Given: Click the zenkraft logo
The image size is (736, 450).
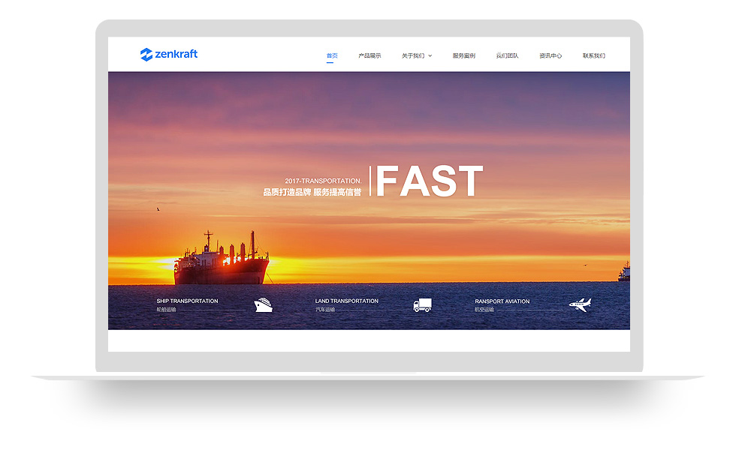Looking at the screenshot, I should tap(169, 54).
